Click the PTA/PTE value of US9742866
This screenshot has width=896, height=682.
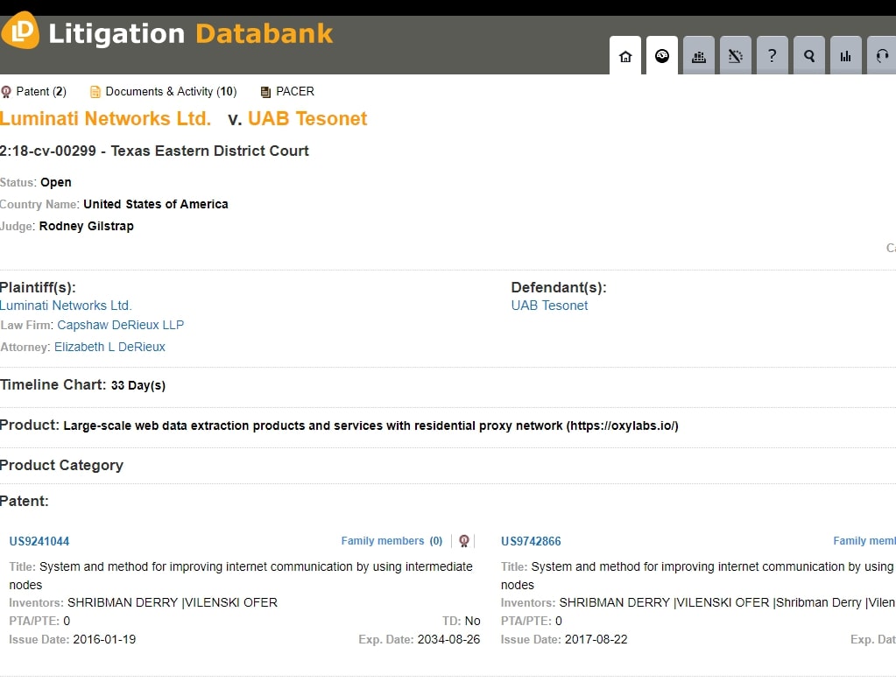558,621
